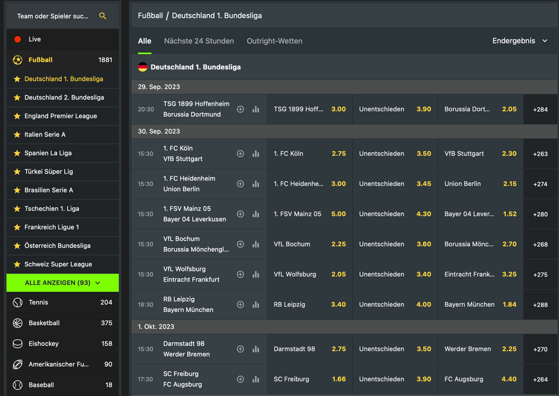The image size is (559, 396).
Task: Expand +274 more markets for Heidenheim match
Action: pyautogui.click(x=540, y=184)
